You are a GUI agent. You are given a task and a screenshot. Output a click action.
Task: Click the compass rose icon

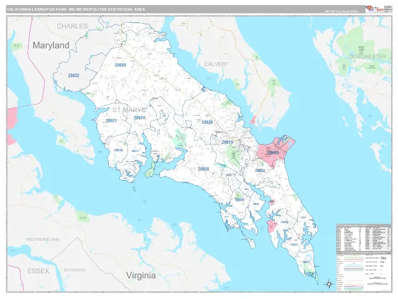click(x=329, y=284)
